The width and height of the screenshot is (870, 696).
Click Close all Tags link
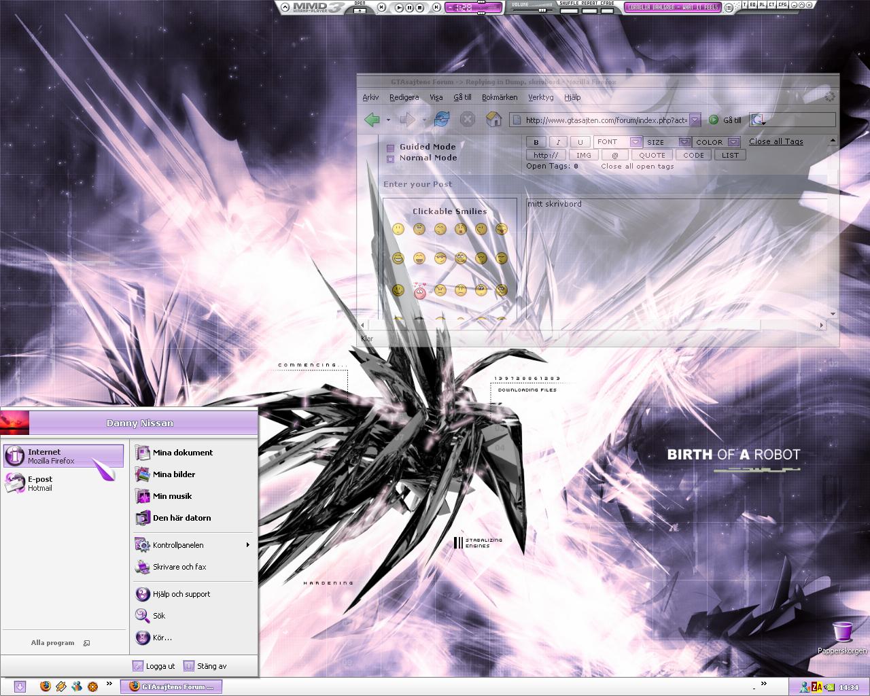click(776, 141)
